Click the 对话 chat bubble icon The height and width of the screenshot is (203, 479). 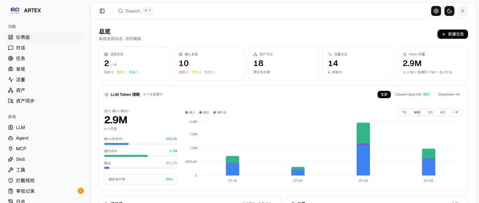(11, 48)
